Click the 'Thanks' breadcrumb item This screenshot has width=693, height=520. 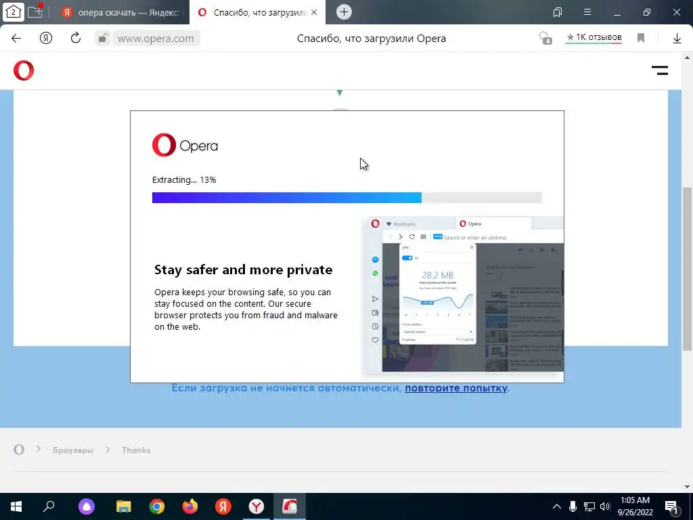tap(136, 450)
